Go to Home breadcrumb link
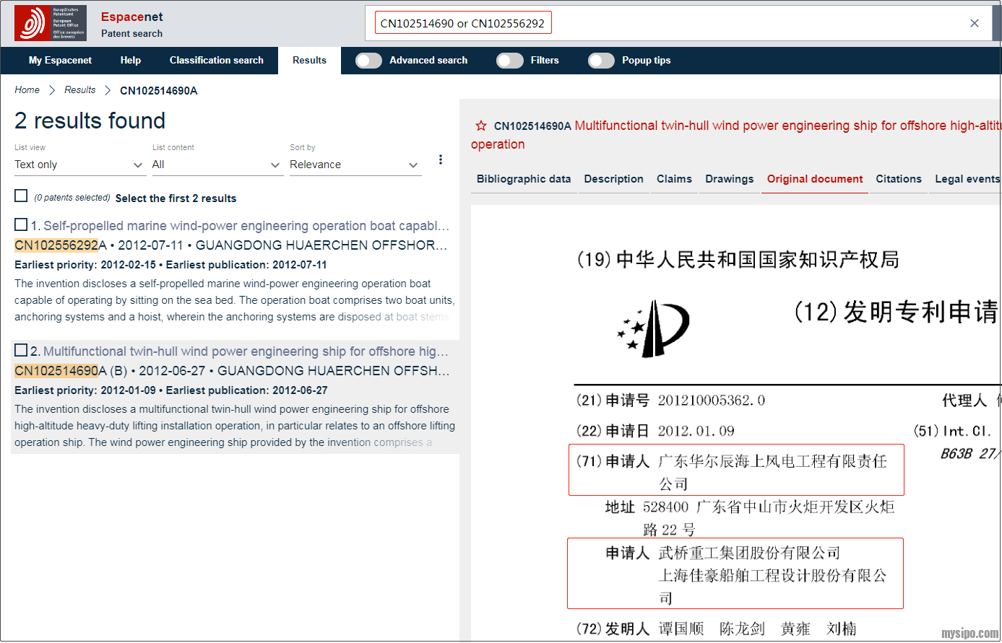Image resolution: width=1002 pixels, height=643 pixels. click(x=27, y=90)
